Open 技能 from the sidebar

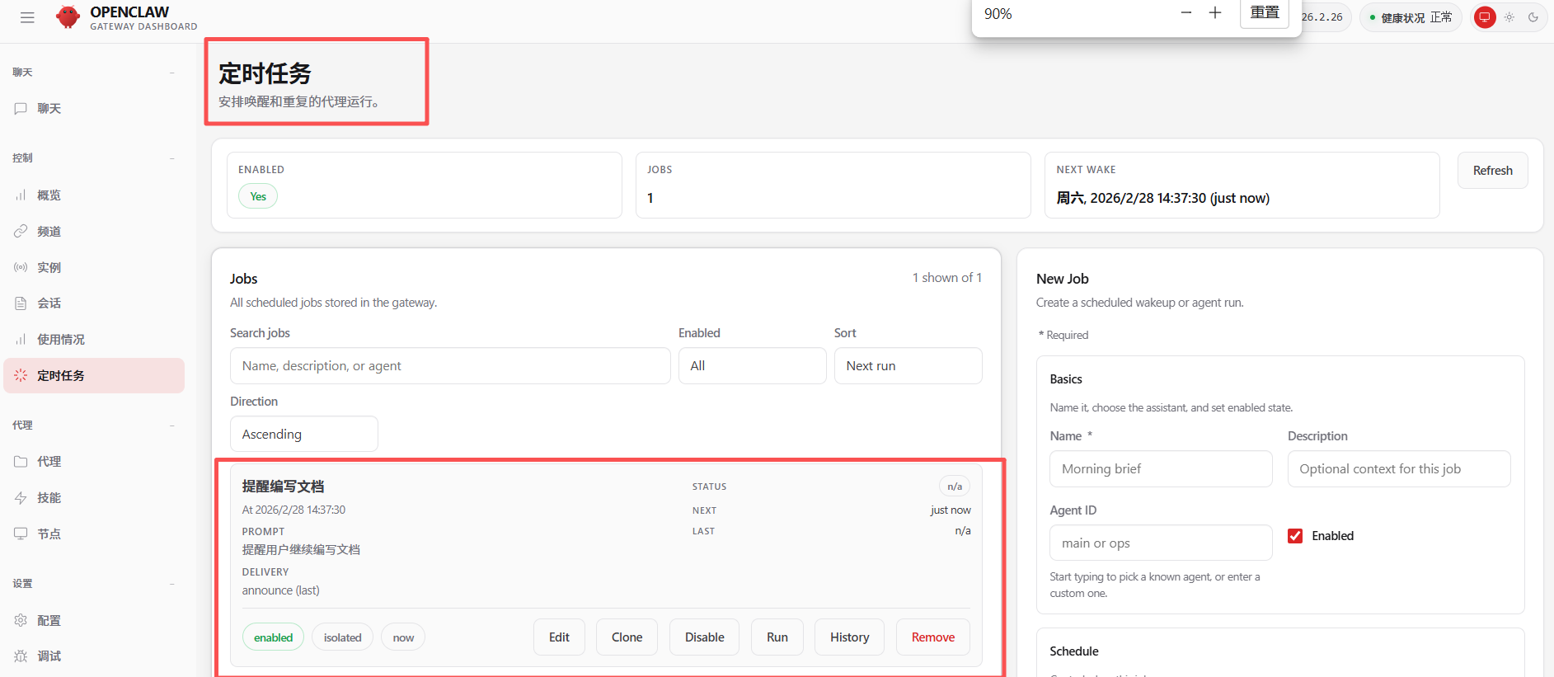point(49,497)
